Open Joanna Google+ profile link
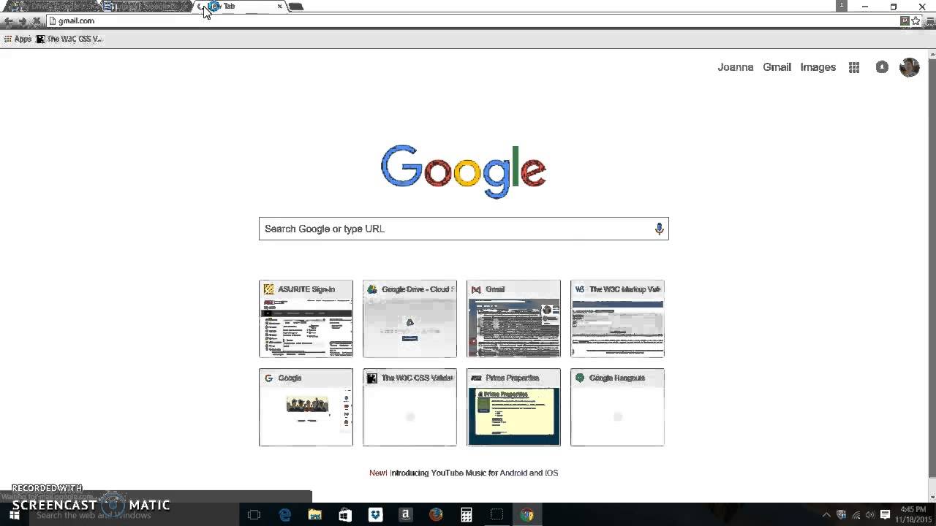This screenshot has width=936, height=526. 735,67
